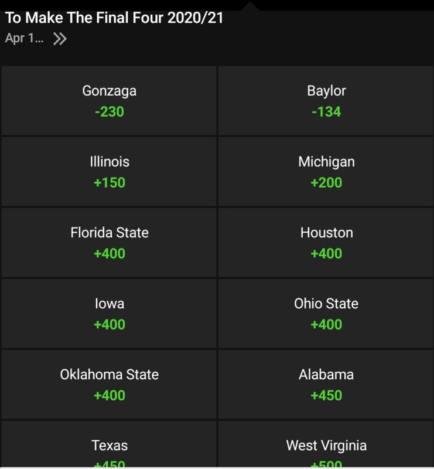Click the Apr 1... date label
This screenshot has height=469, width=434.
pyautogui.click(x=24, y=39)
